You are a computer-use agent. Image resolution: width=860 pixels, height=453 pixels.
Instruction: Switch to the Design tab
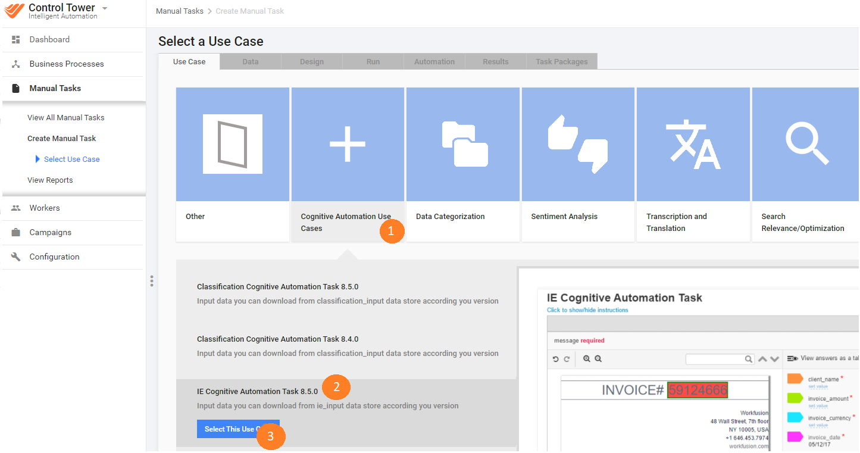click(312, 61)
